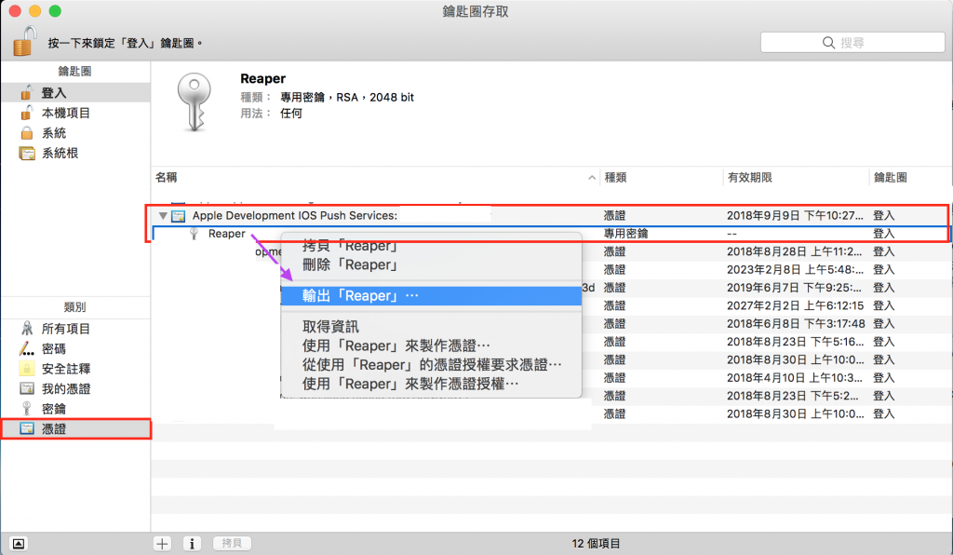
Task: Click the 密碼 pencil category icon
Action: point(27,348)
